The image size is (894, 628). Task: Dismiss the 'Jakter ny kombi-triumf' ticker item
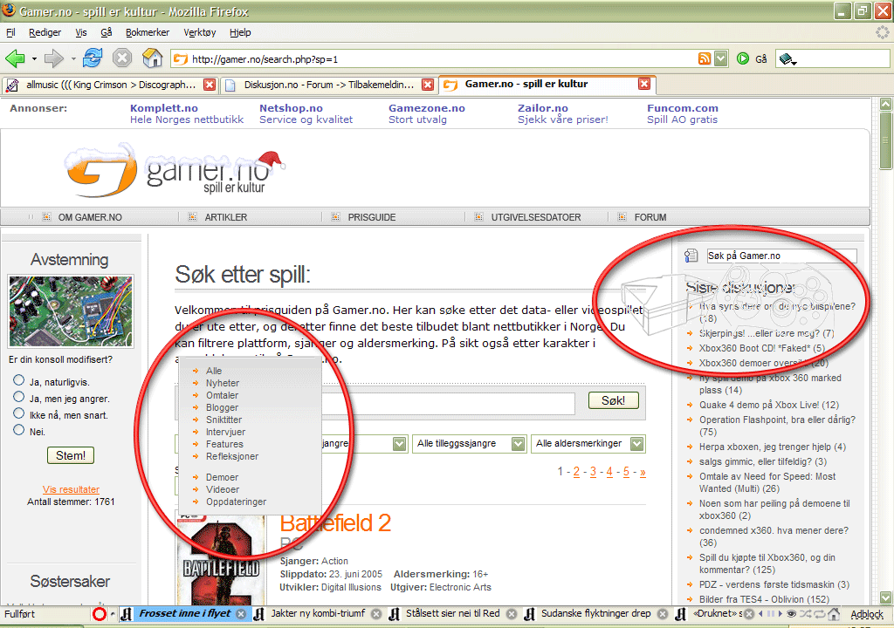(376, 614)
